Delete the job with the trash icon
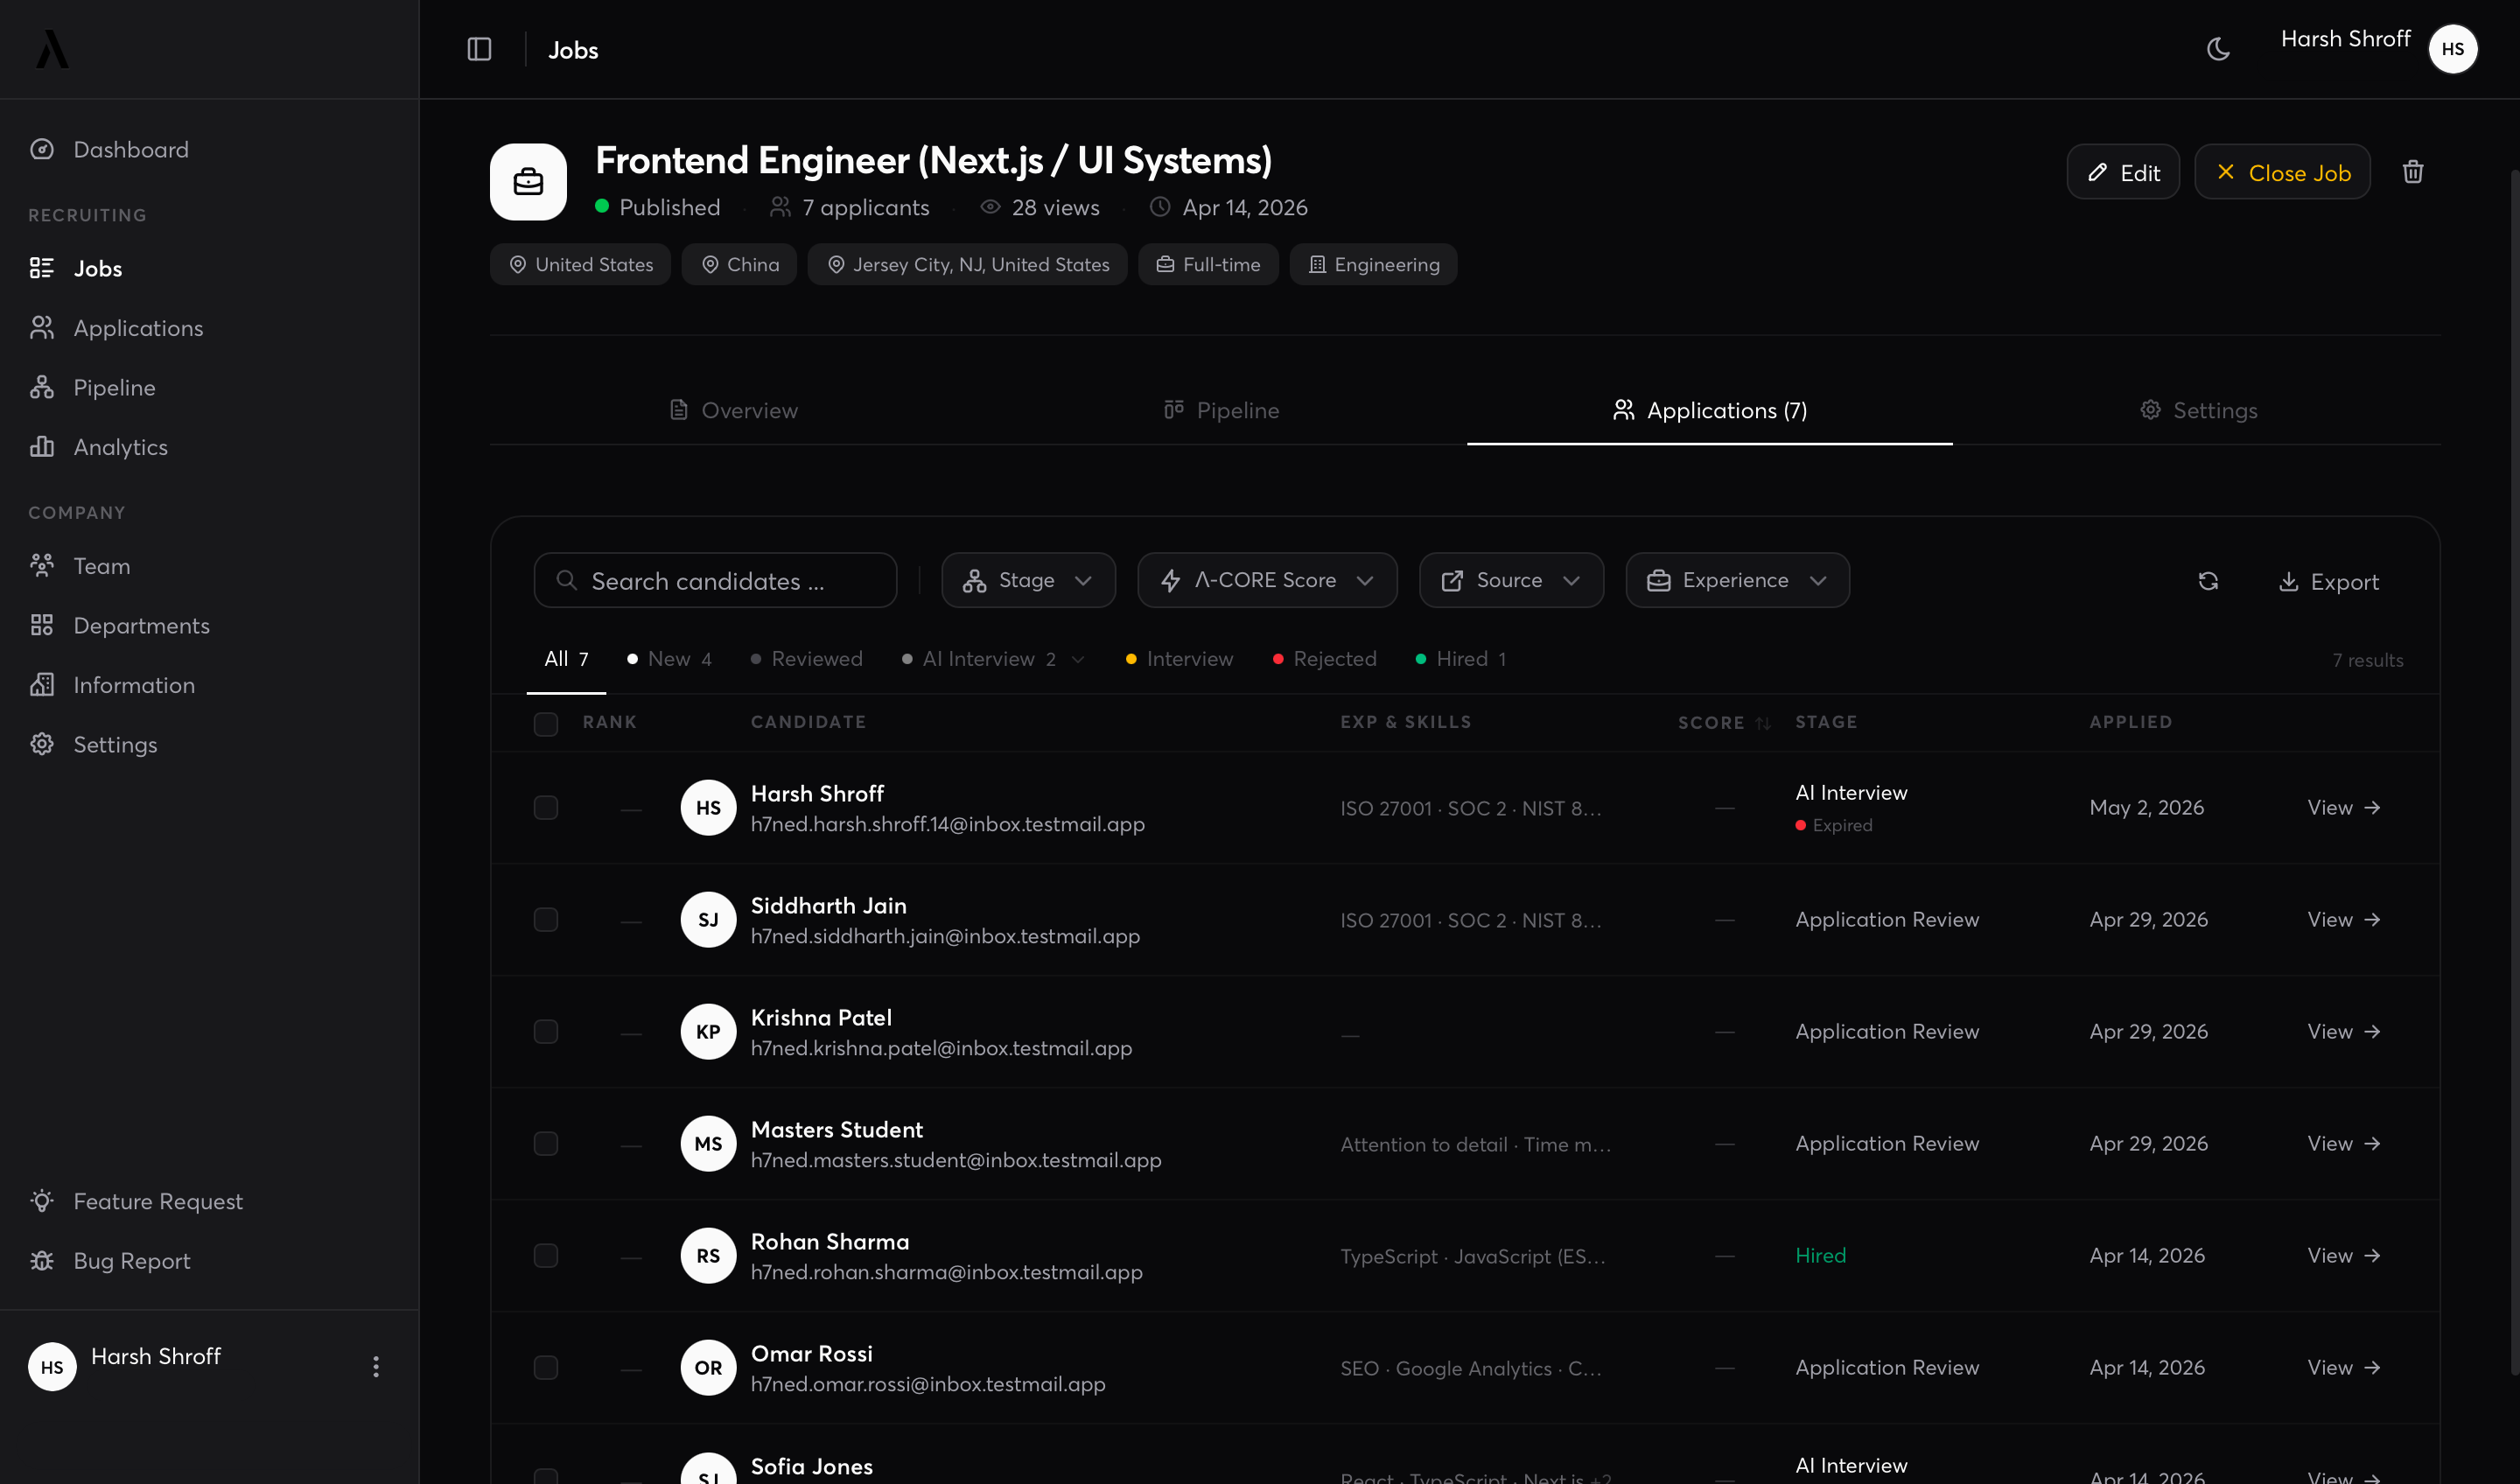2520x1484 pixels. click(x=2412, y=172)
